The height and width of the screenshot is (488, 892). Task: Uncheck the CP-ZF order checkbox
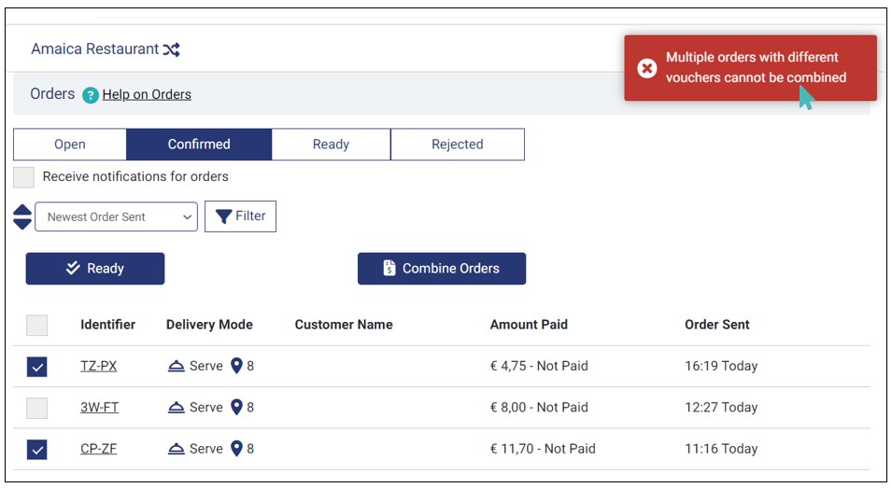point(37,450)
